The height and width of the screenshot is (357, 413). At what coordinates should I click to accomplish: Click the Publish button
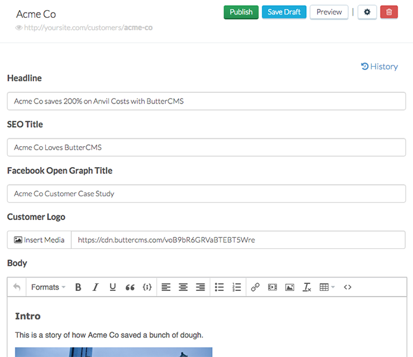click(x=241, y=12)
